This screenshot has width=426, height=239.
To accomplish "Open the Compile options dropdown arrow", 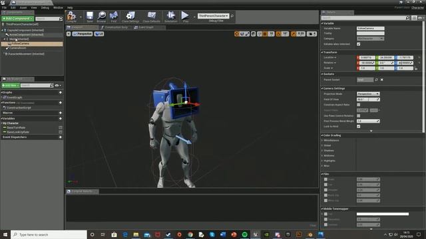I will (81, 17).
